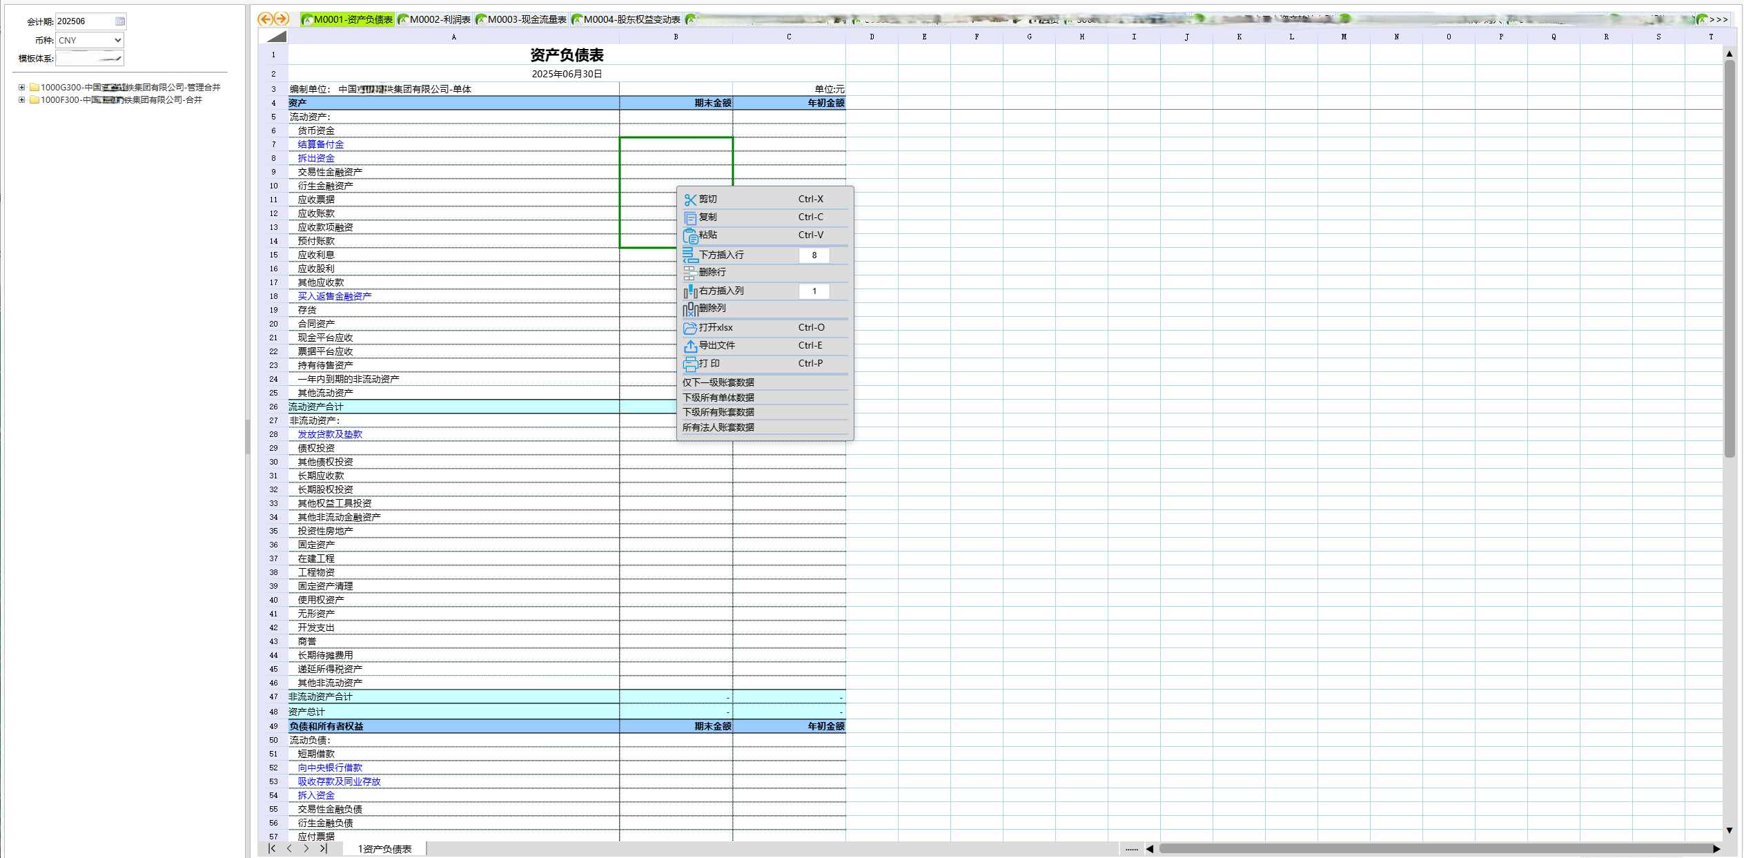The height and width of the screenshot is (858, 1744).
Task: Click the forward arrow navigation icon
Action: (x=282, y=19)
